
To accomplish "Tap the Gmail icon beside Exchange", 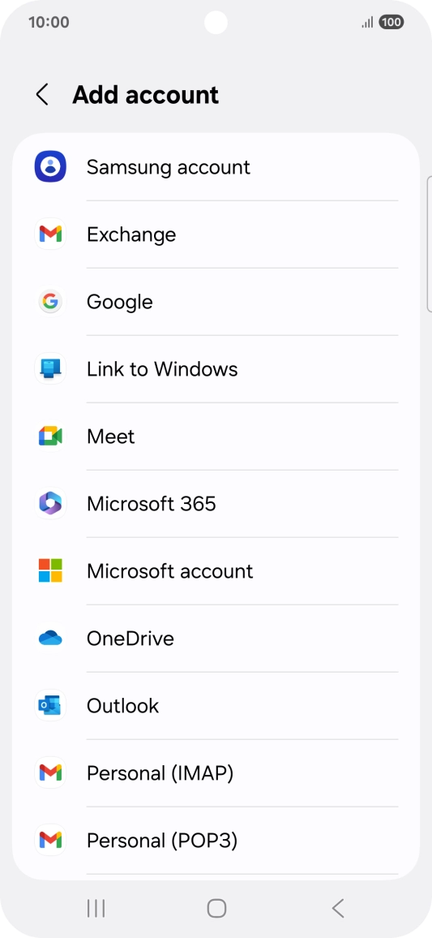I will (x=50, y=234).
